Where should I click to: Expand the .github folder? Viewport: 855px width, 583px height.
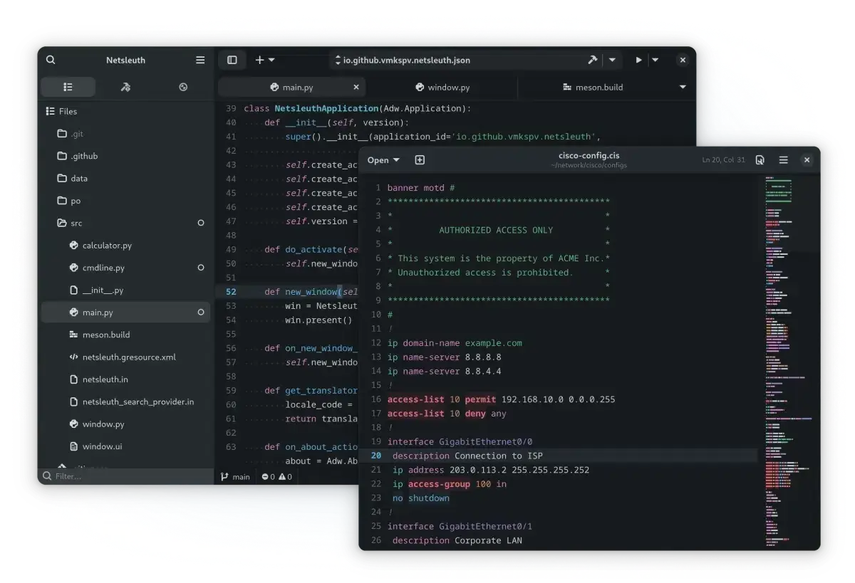[125, 156]
